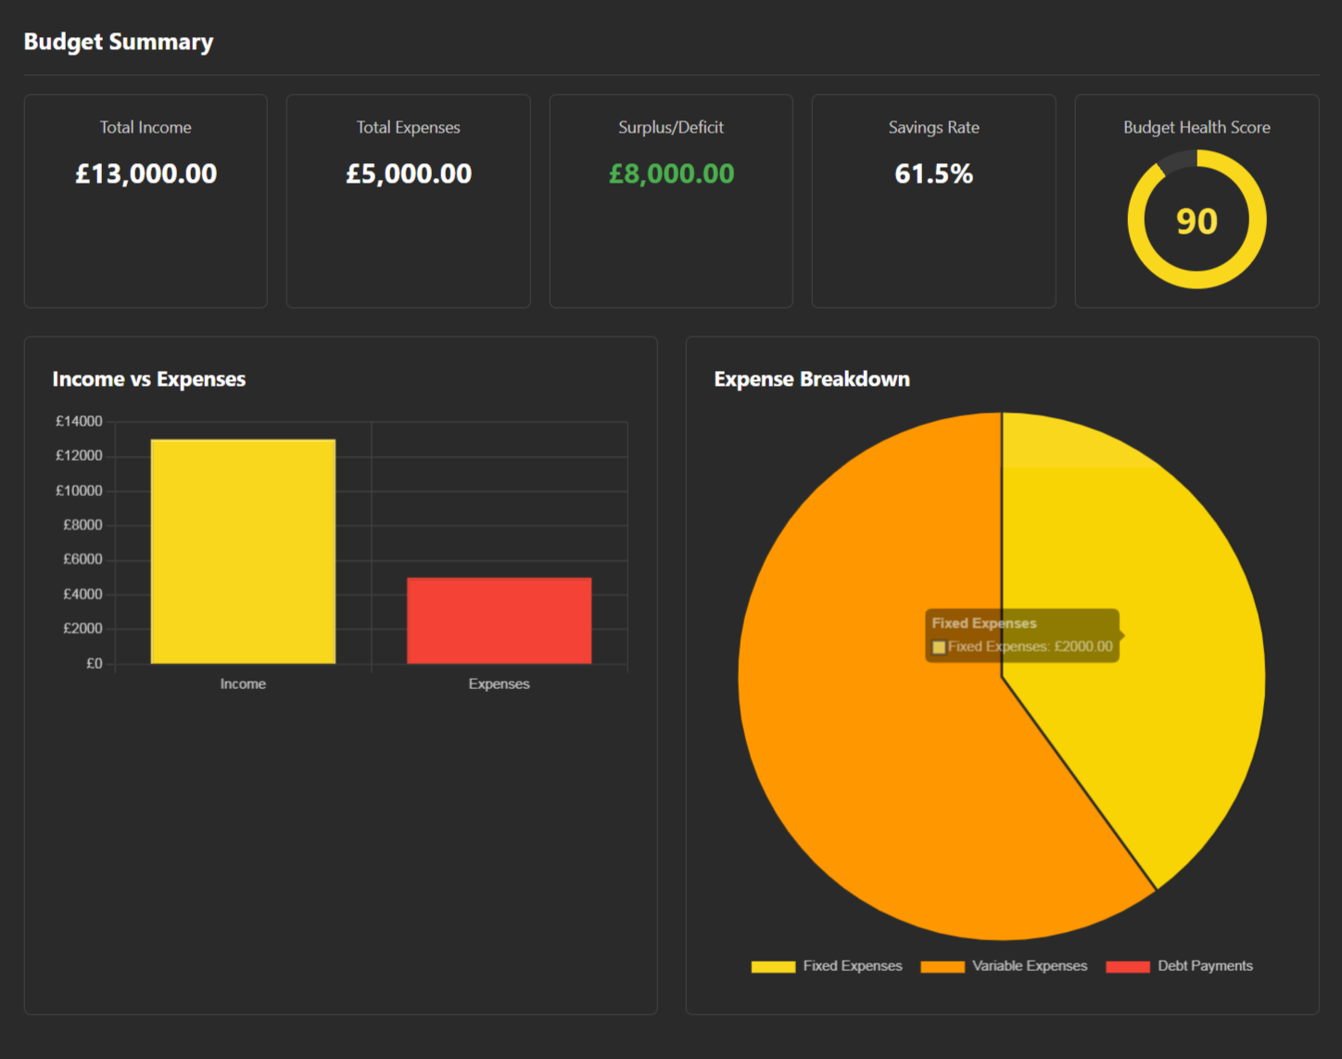1342x1059 pixels.
Task: Click orange legend swatch for Variable Expenses
Action: (943, 967)
